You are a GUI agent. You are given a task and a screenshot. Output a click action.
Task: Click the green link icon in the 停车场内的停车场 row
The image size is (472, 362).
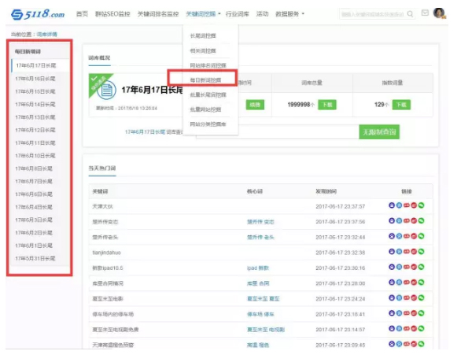coord(420,313)
